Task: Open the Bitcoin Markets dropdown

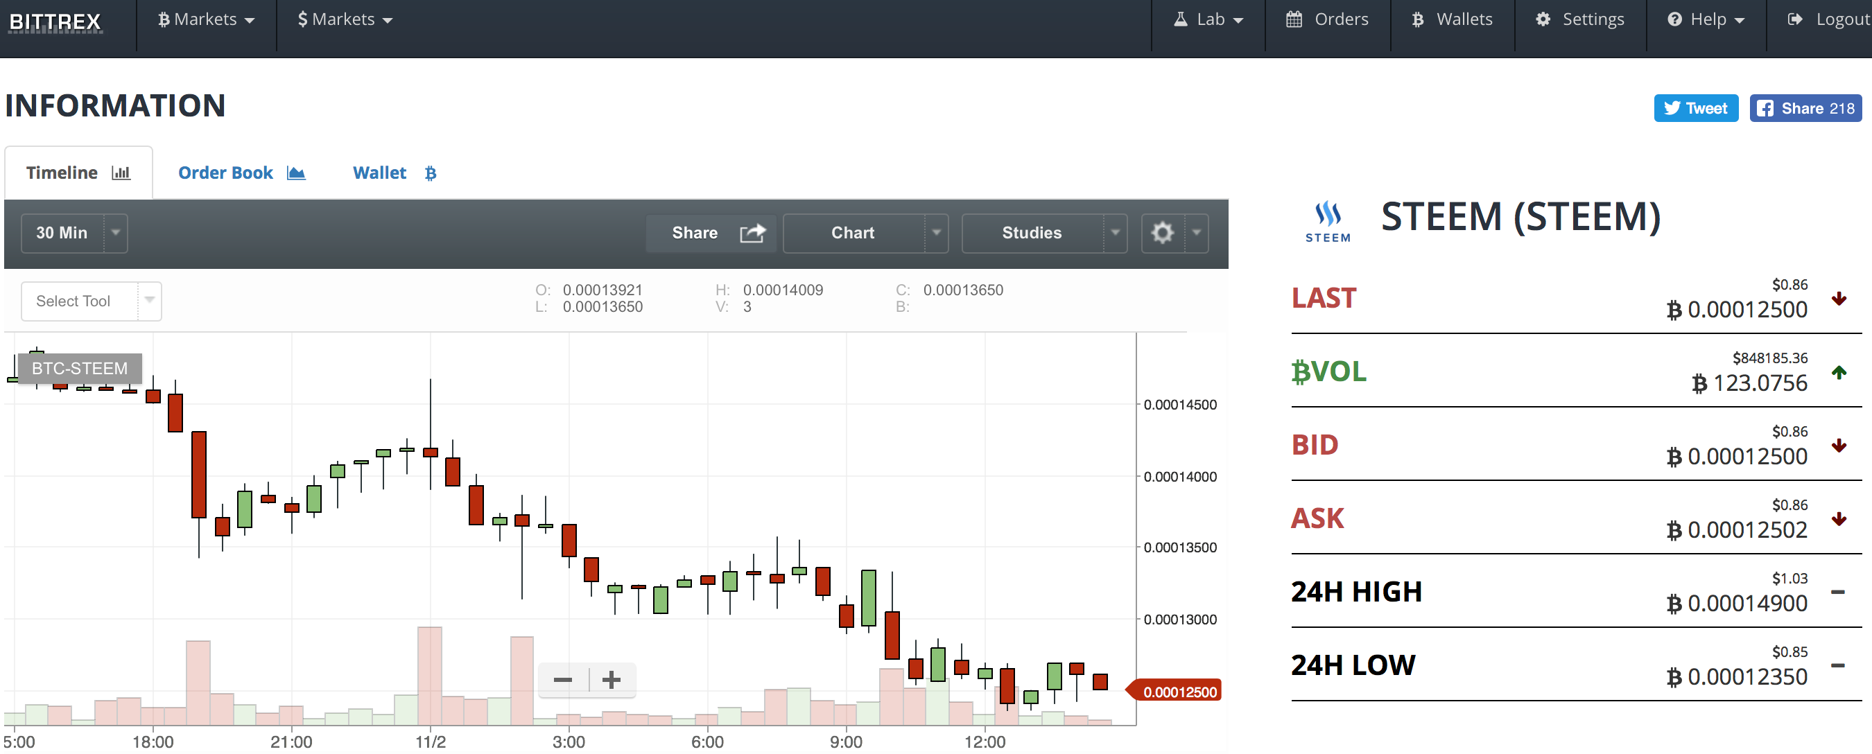Action: click(207, 19)
